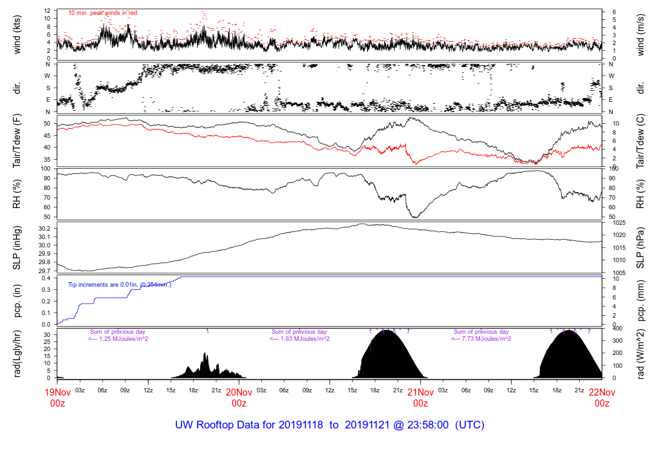659x451 pixels.
Task: Click the "30.2" tick on the SLP axis
Action: [46, 229]
